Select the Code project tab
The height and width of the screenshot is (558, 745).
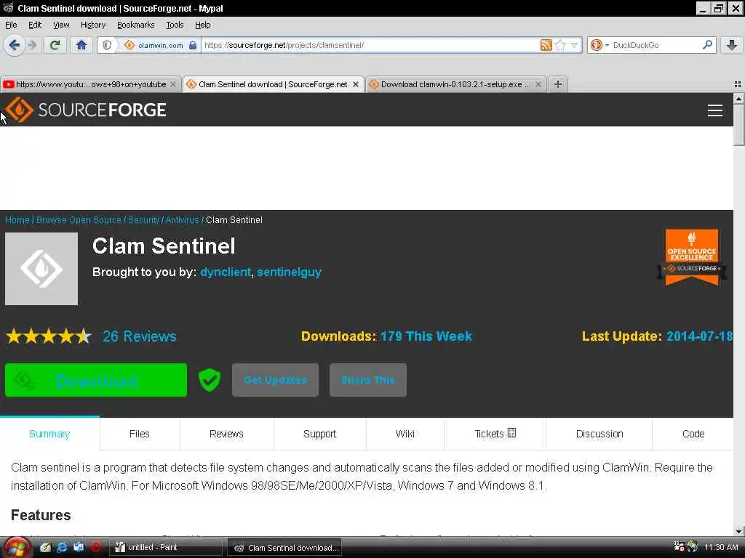[x=693, y=434]
